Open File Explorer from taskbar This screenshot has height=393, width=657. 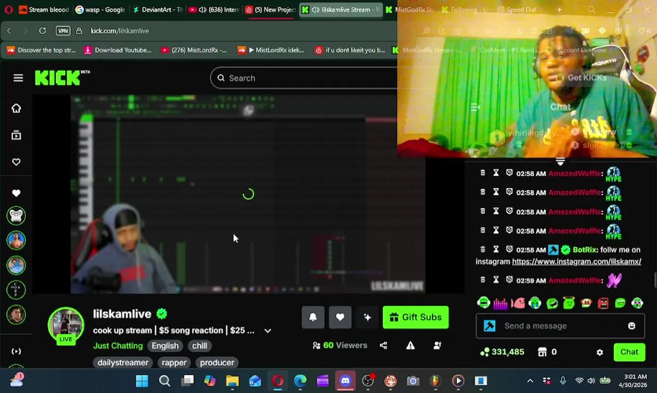tap(232, 380)
